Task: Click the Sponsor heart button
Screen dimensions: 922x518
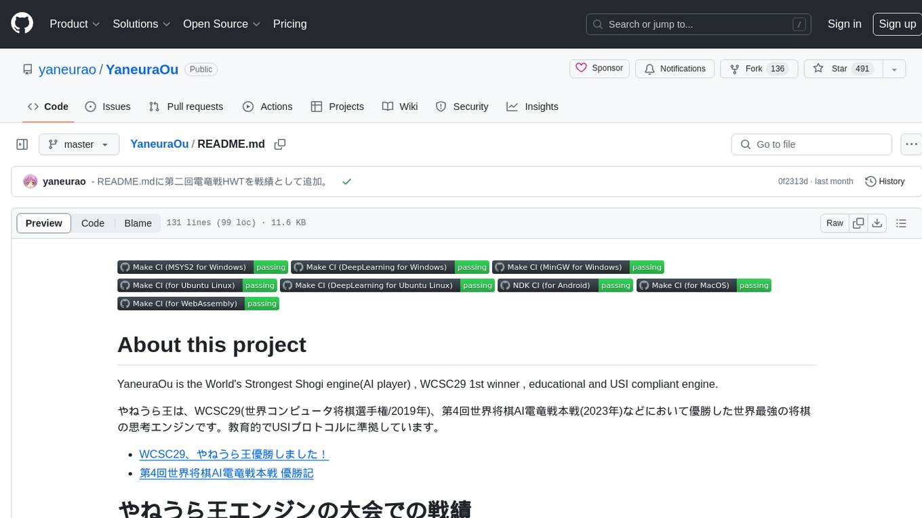Action: [599, 68]
